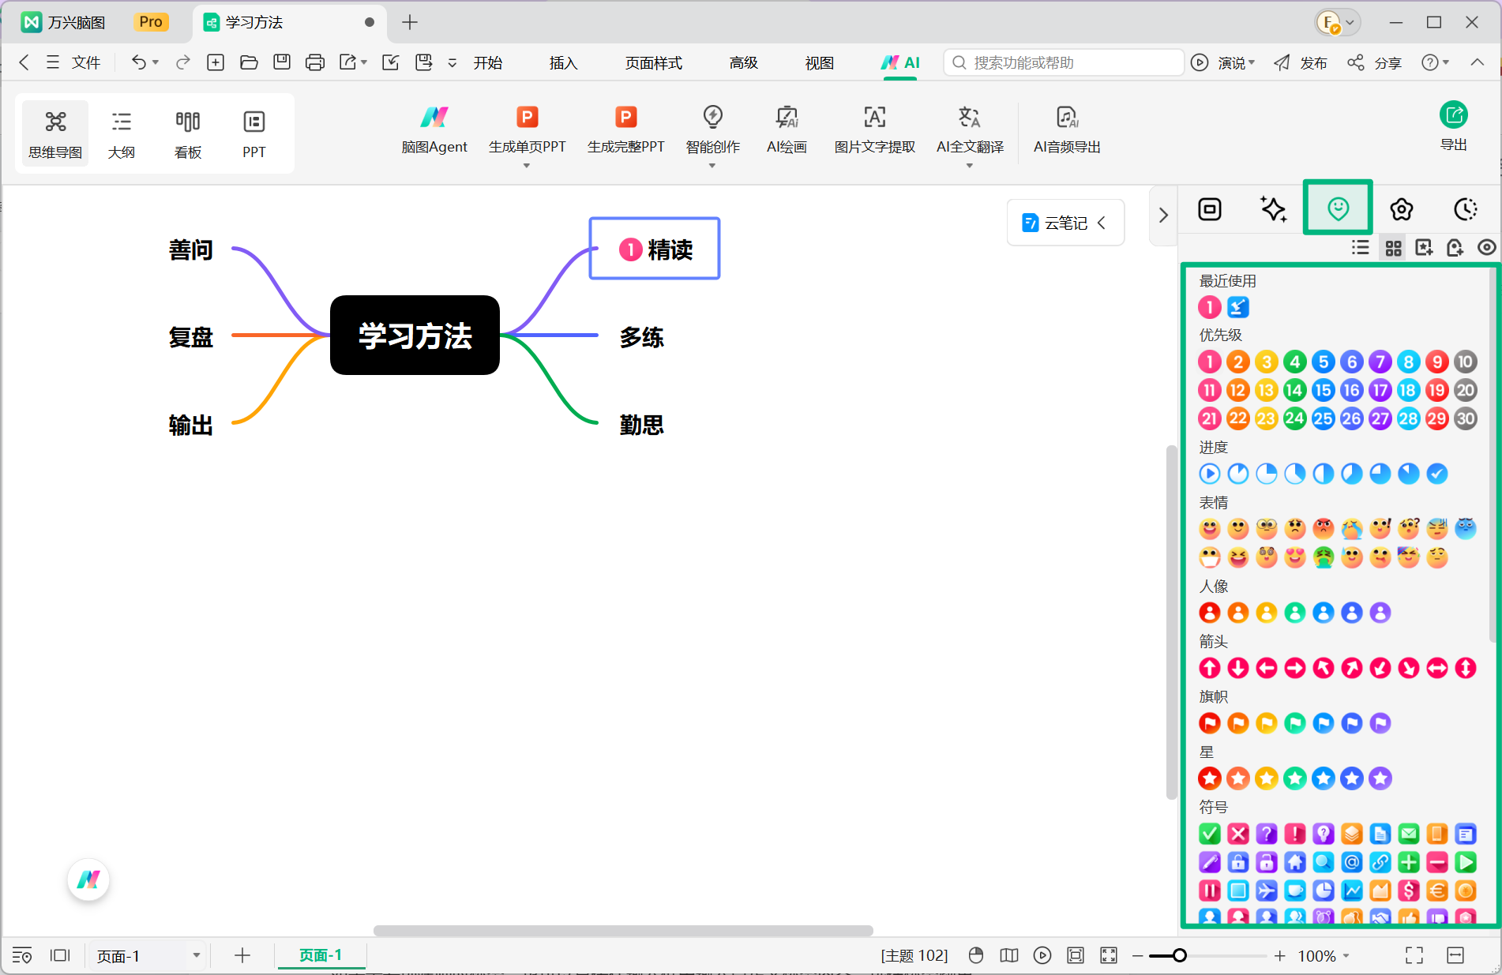Click the open folder icon
Screen dimensions: 1502x975
[249, 62]
